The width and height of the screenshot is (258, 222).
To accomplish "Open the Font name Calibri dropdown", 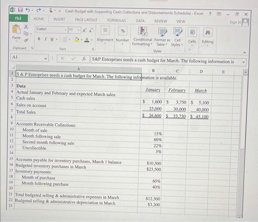I will coord(66,30).
